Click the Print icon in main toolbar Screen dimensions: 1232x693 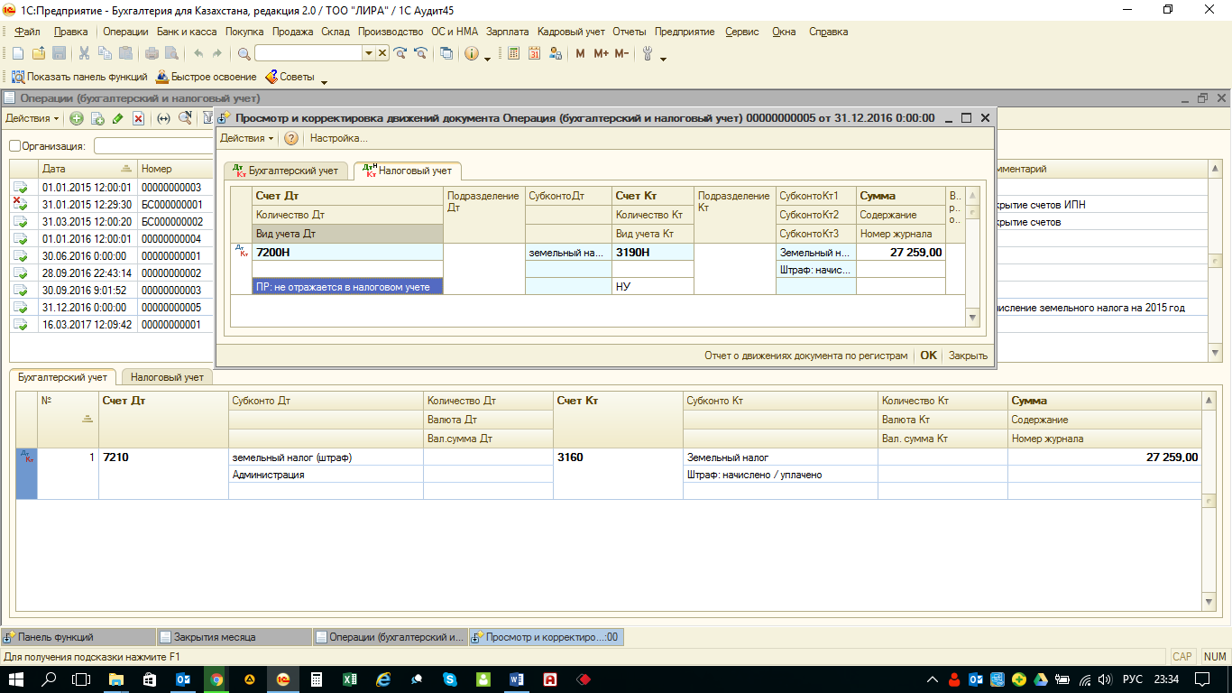(x=152, y=53)
